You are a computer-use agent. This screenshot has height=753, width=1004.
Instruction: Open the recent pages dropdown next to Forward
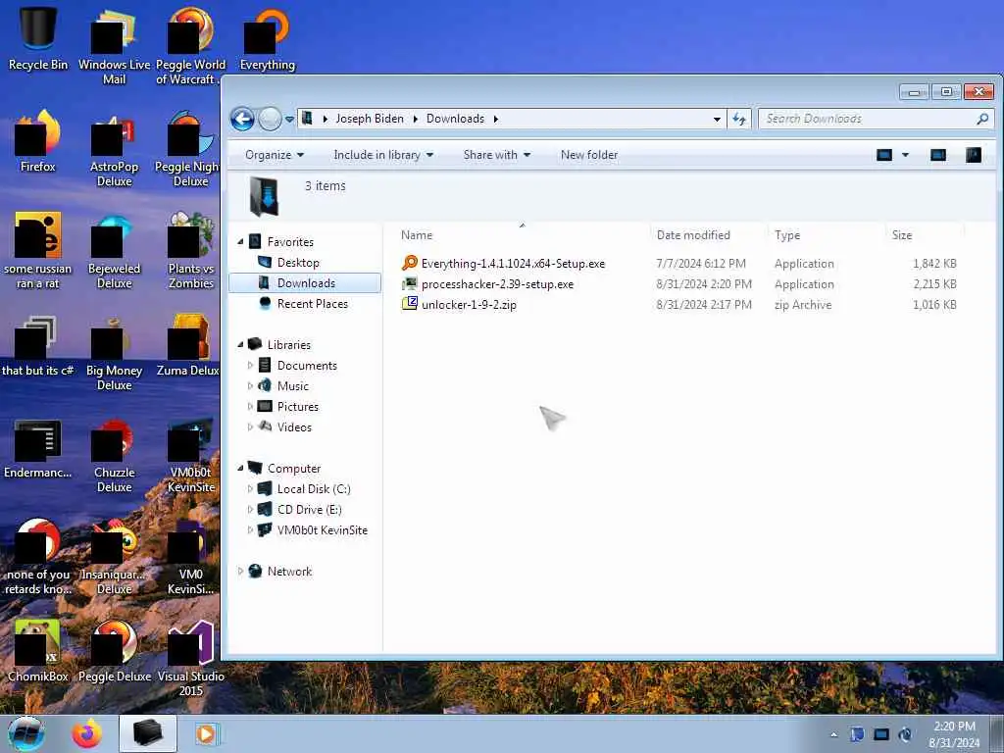click(x=289, y=119)
